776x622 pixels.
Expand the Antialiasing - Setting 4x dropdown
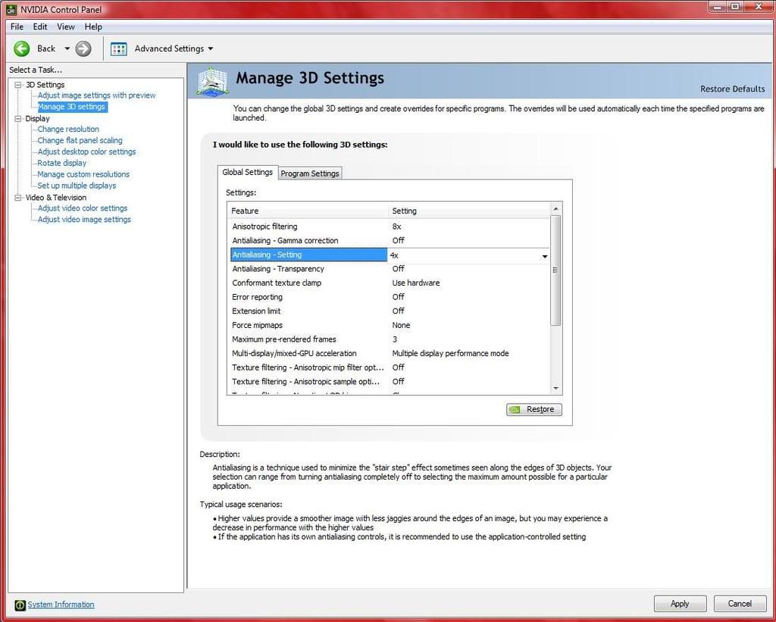[544, 256]
